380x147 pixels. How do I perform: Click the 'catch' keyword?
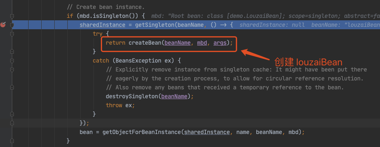coord(101,61)
